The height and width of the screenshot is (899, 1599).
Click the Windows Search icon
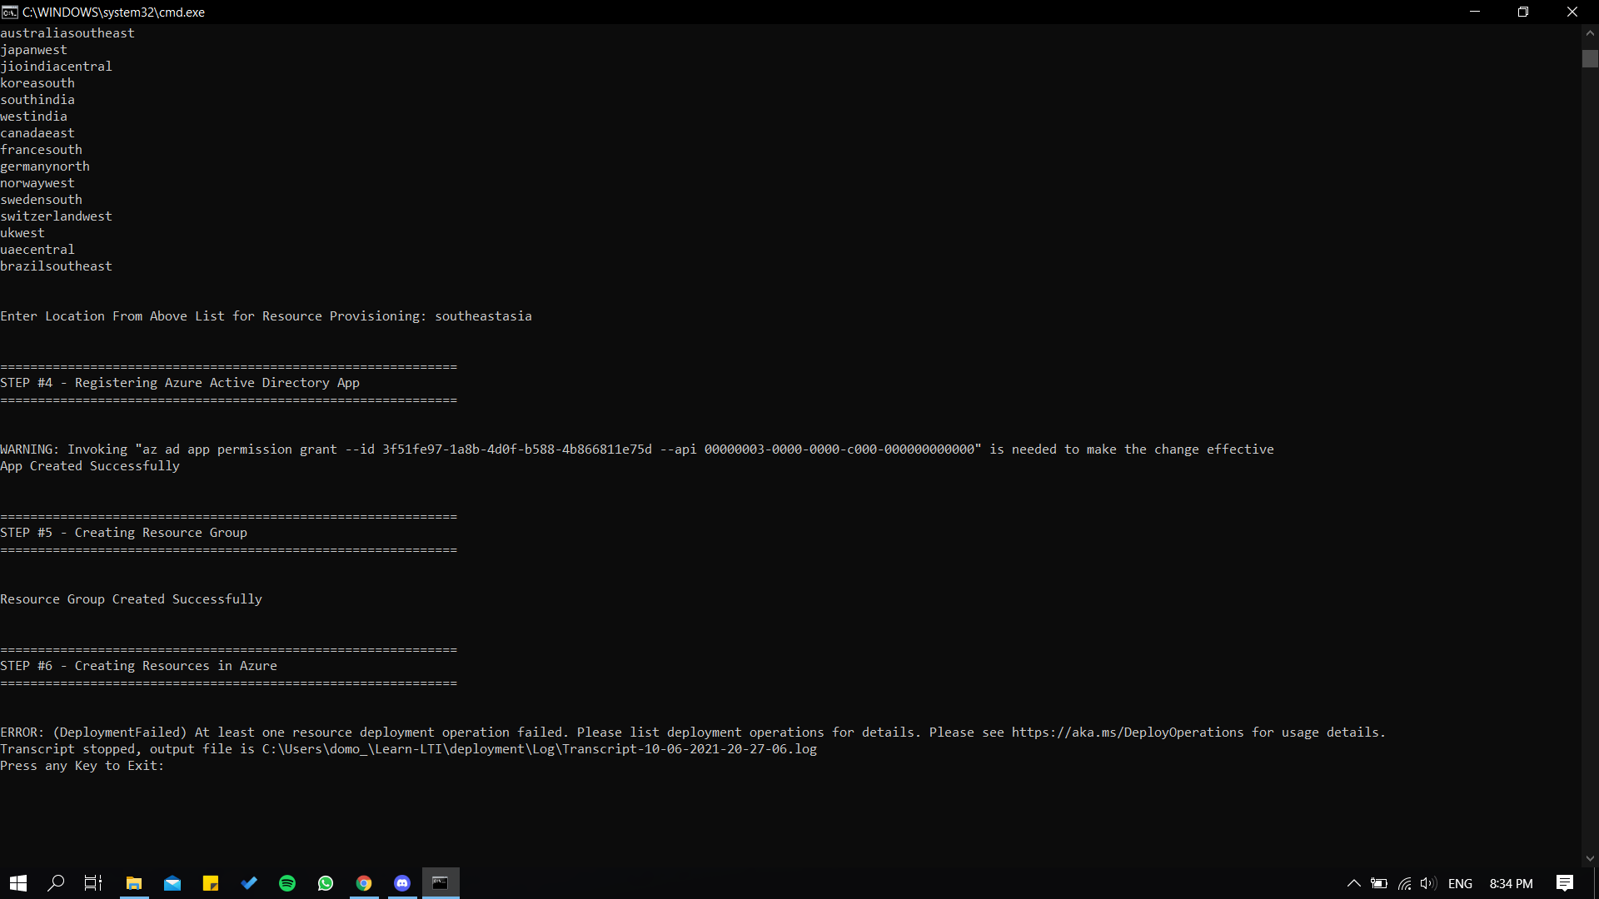[56, 883]
